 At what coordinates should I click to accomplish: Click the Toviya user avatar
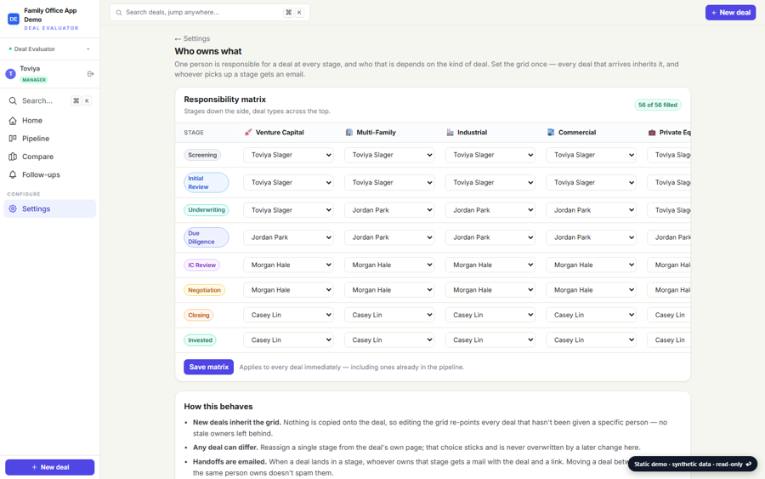pos(10,74)
